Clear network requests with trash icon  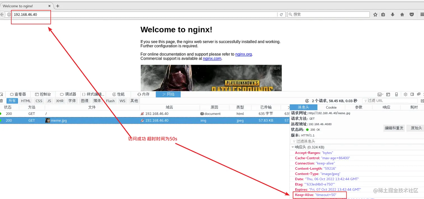[x=1, y=101]
